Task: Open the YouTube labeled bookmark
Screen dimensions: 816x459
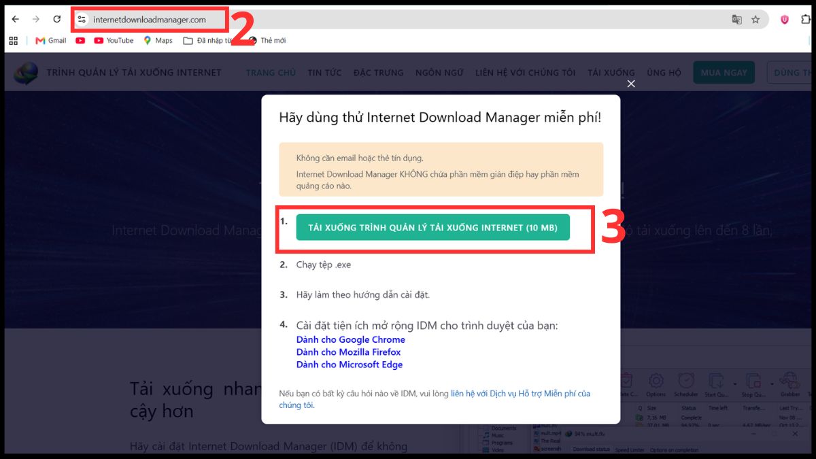Action: pyautogui.click(x=114, y=41)
